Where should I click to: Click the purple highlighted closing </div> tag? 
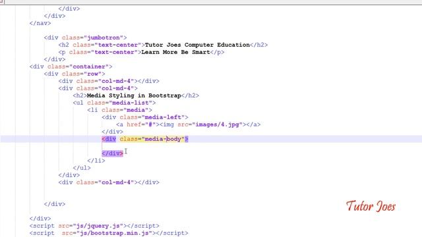[x=113, y=153]
